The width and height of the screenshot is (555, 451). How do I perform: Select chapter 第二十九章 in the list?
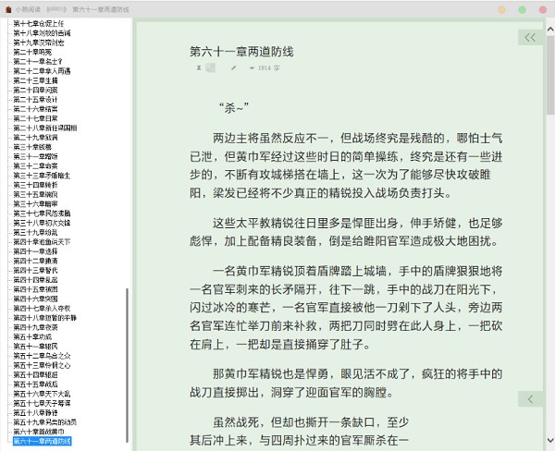click(x=35, y=138)
